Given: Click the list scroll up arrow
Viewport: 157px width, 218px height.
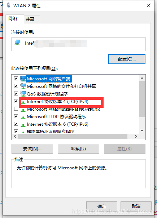Looking at the screenshot, I should pos(142,78).
